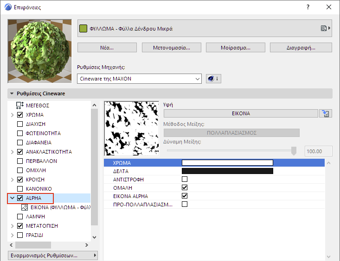Click the black ΔΕΛΤΑ color swatch

(x=227, y=171)
